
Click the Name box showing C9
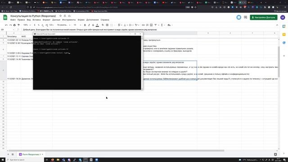[7, 30]
